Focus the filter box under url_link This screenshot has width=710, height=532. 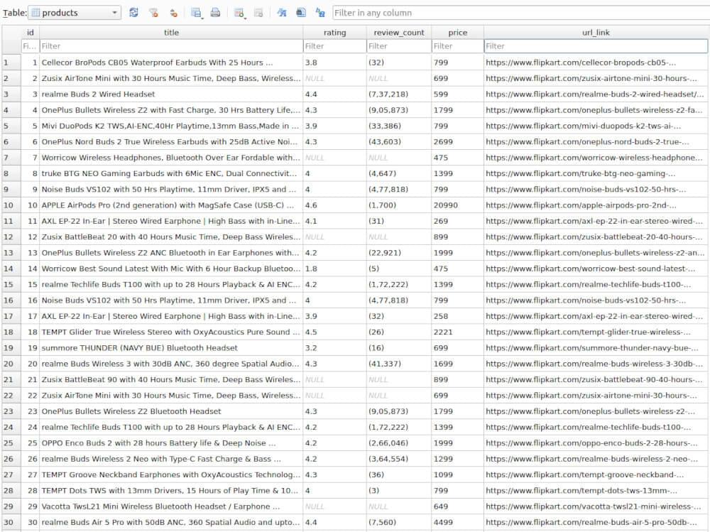coord(595,46)
